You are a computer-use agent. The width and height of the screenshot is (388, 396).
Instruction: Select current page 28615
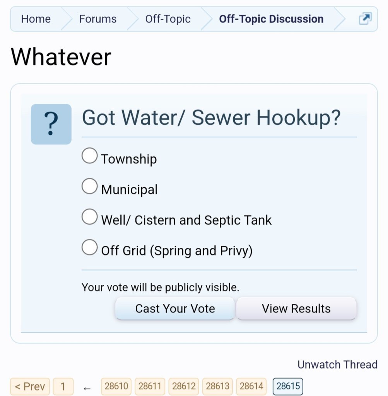(x=288, y=386)
